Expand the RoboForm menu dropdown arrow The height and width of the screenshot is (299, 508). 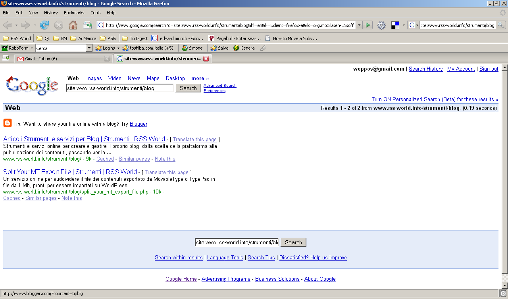coord(32,48)
